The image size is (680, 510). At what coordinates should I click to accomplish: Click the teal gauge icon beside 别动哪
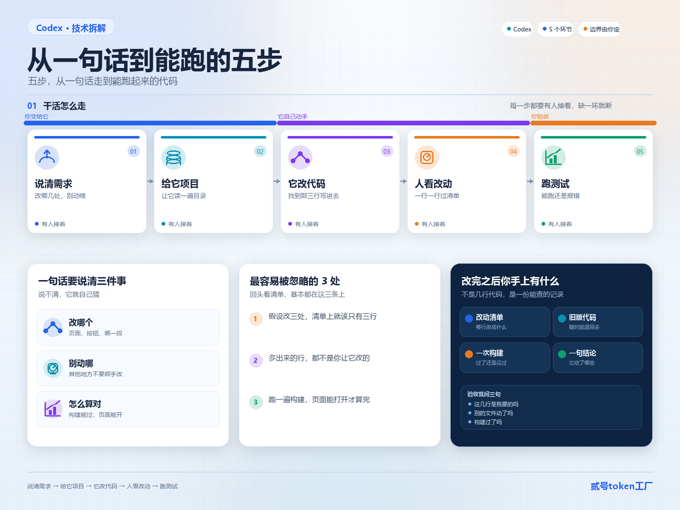pyautogui.click(x=53, y=368)
